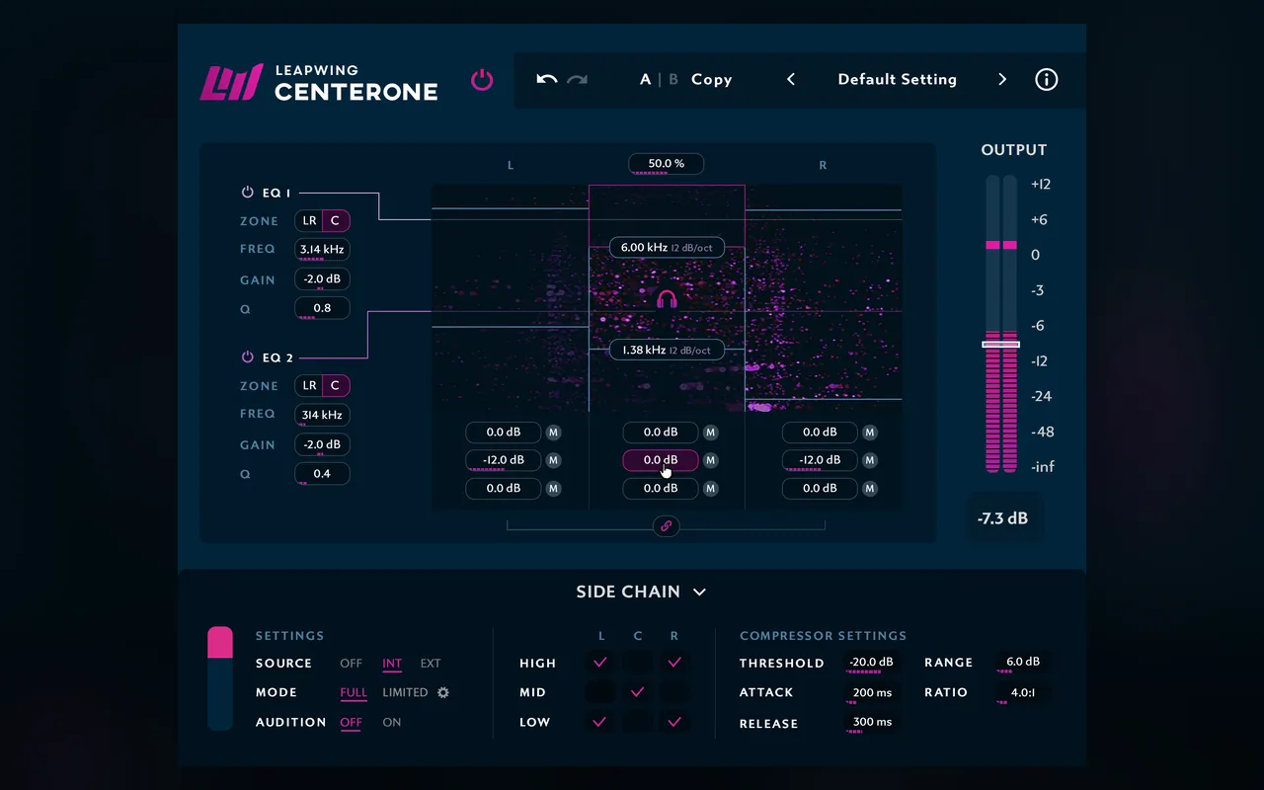Switch to the A setting
The height and width of the screenshot is (790, 1264).
(x=646, y=79)
